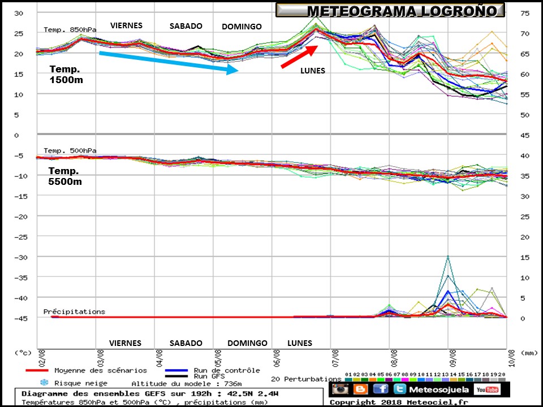Click the Moyenne des scénarios label
543x407 pixels.
(x=101, y=370)
